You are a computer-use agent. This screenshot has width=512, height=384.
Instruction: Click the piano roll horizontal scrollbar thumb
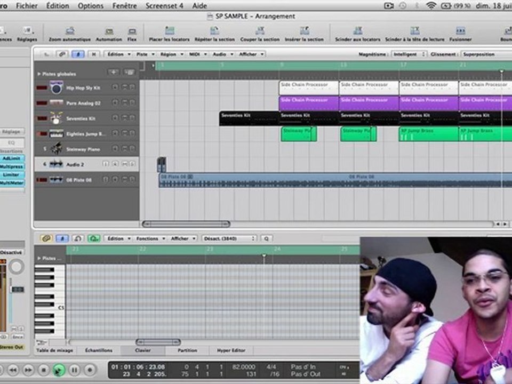coord(158,342)
